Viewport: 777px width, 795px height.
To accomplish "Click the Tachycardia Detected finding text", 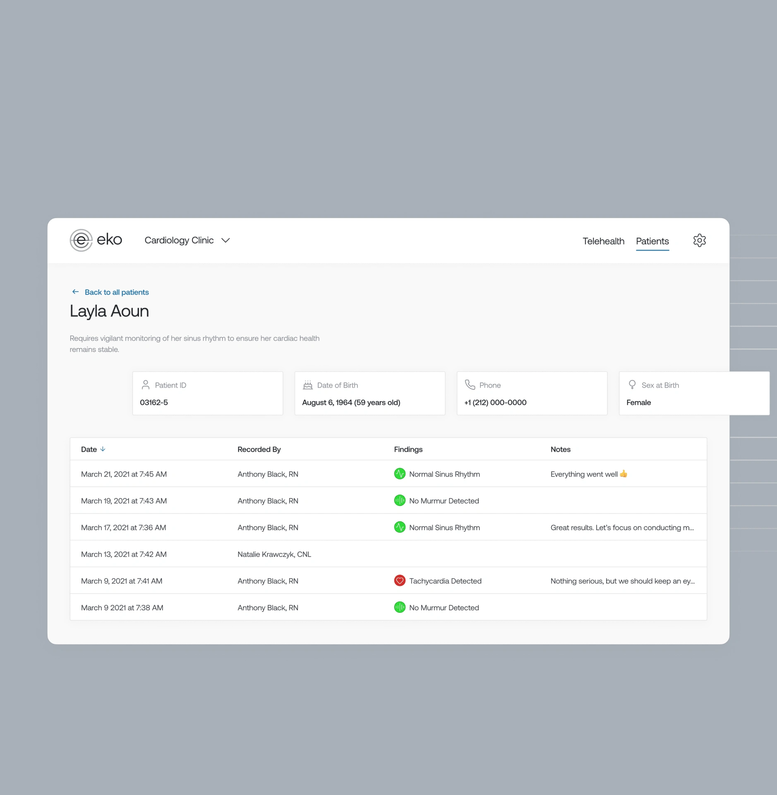I will (x=445, y=581).
